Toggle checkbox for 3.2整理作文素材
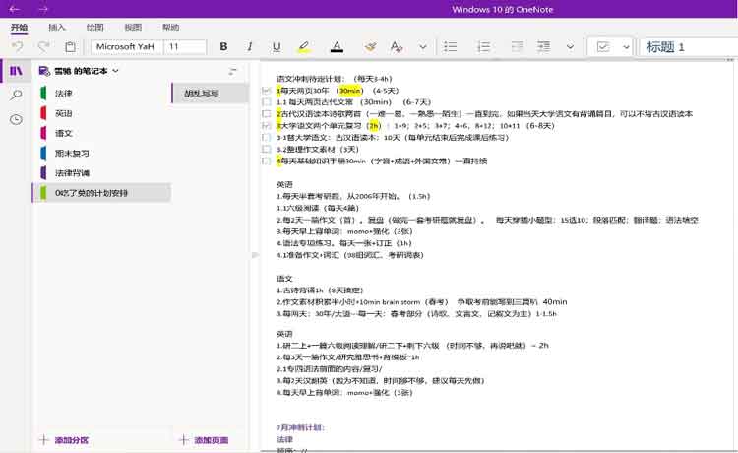The image size is (738, 453). pyautogui.click(x=267, y=149)
